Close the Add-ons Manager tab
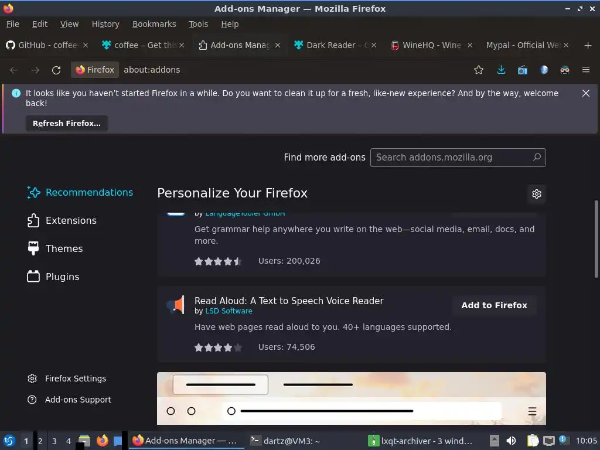The image size is (600, 450). coord(278,45)
